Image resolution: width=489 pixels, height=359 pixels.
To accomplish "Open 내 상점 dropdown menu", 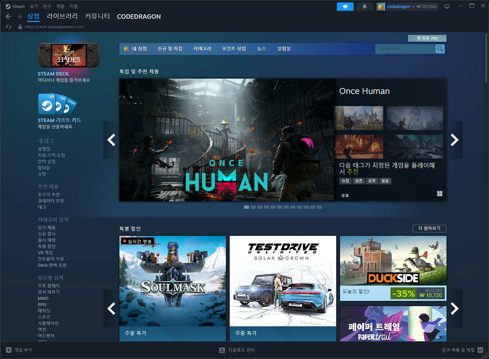I will [x=140, y=49].
